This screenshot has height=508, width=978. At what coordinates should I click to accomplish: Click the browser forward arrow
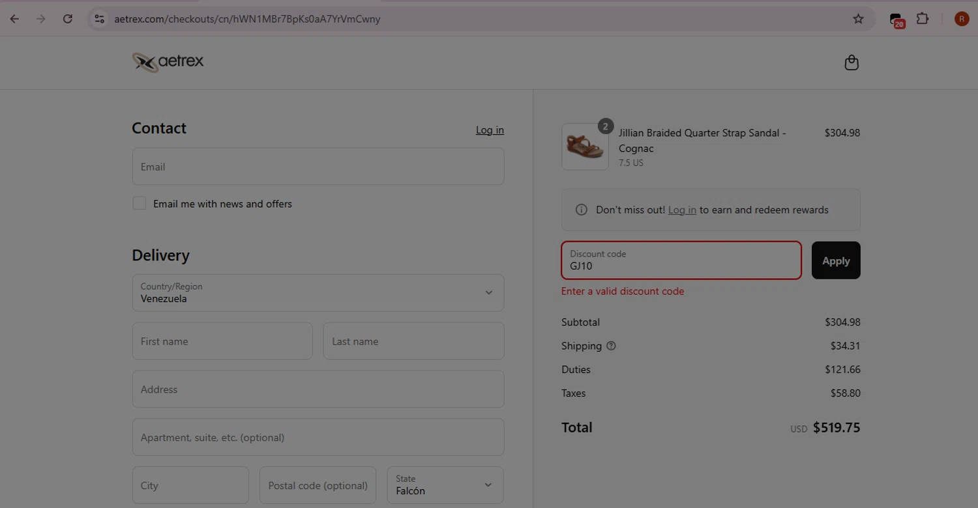coord(40,19)
